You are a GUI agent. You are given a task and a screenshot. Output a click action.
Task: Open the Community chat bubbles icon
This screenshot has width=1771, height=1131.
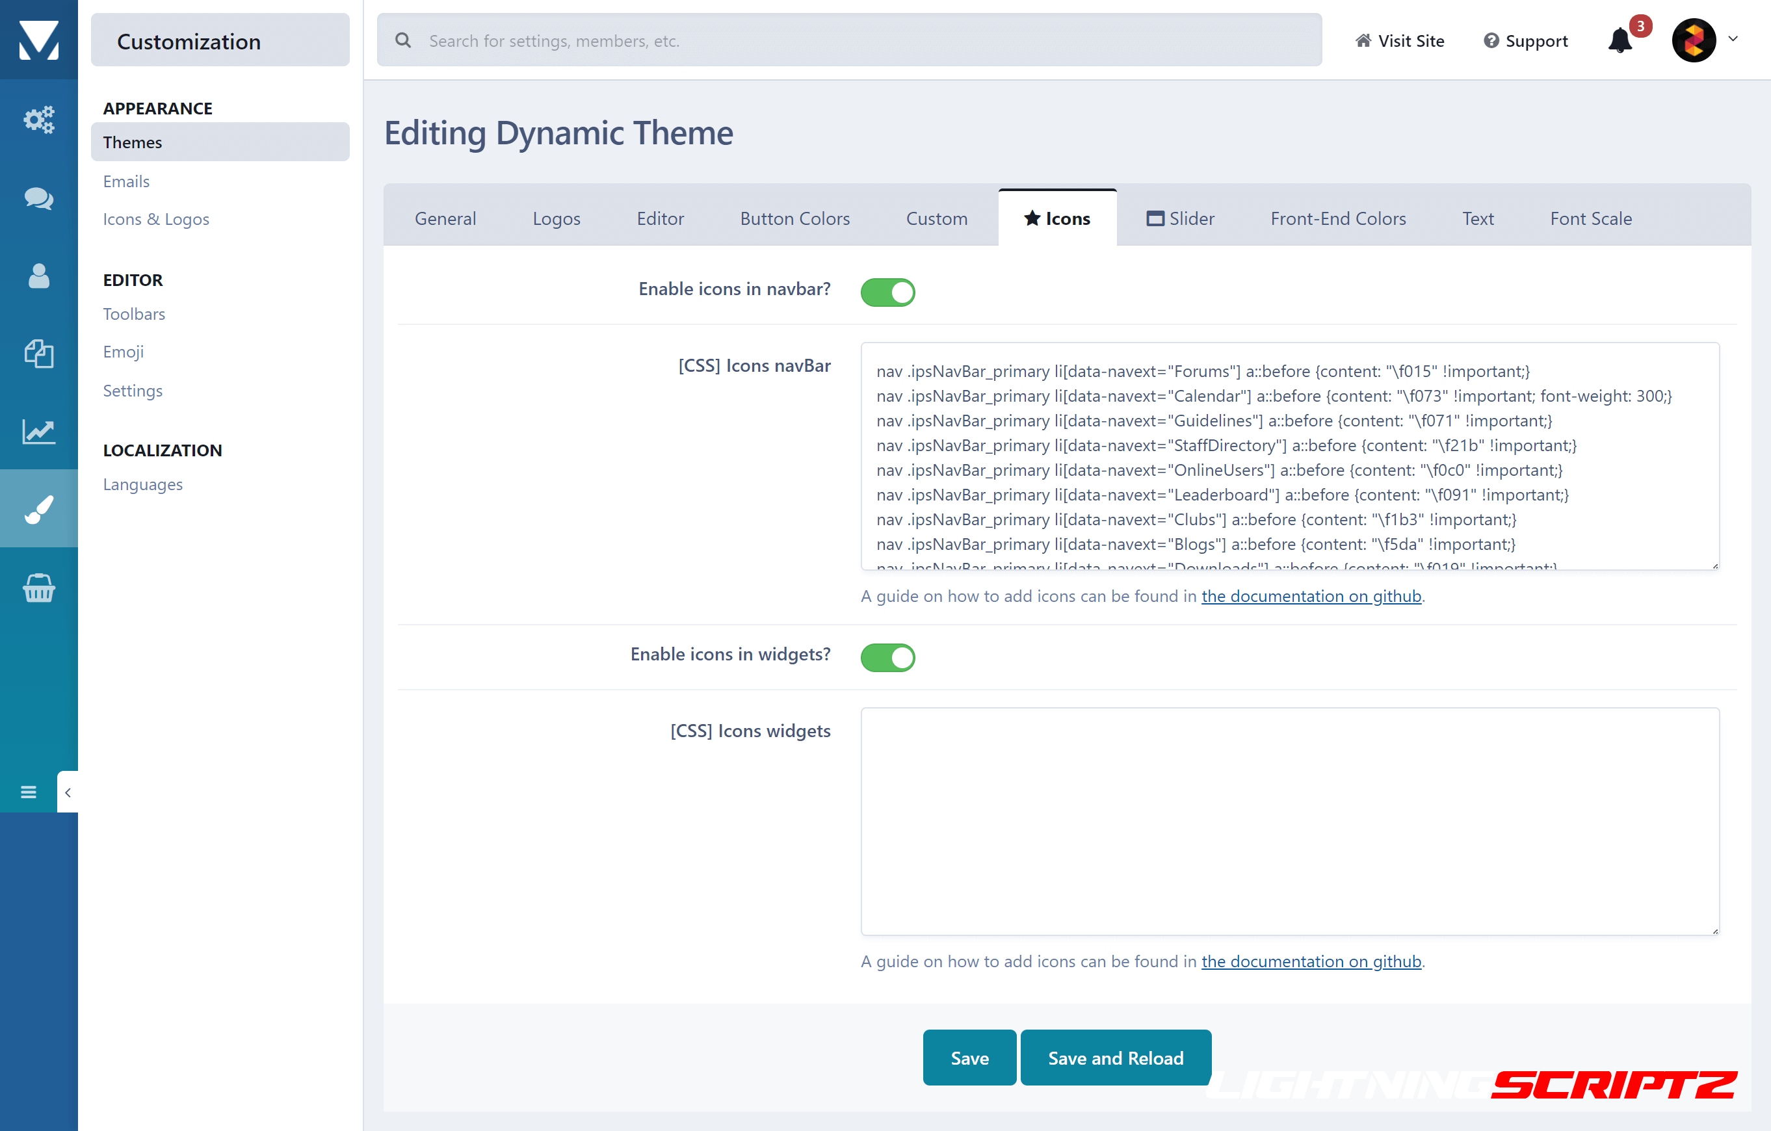38,198
